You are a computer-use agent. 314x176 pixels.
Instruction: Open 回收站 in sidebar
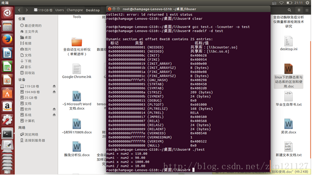pyautogui.click(x=28, y=73)
